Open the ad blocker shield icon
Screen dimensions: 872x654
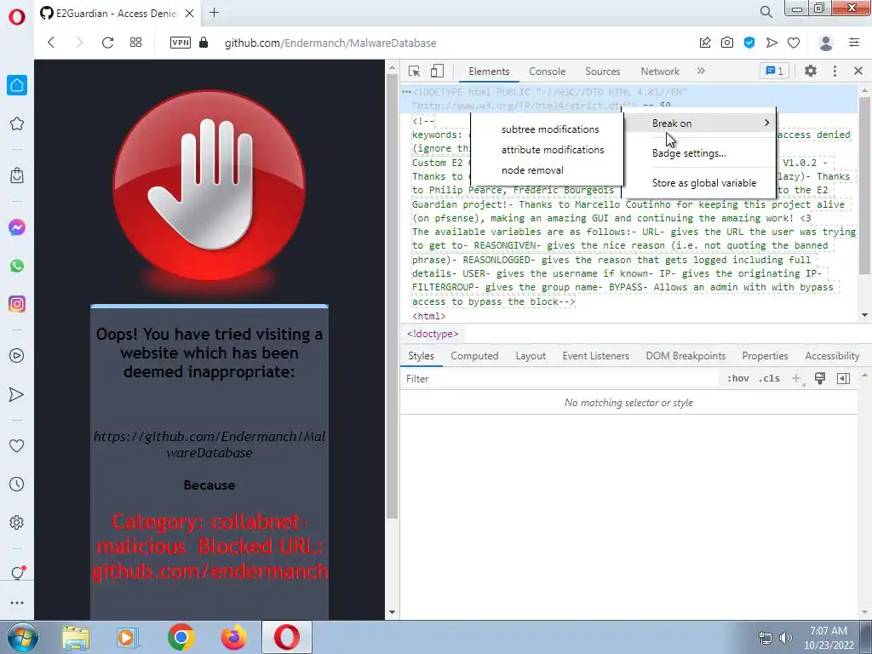pos(749,43)
